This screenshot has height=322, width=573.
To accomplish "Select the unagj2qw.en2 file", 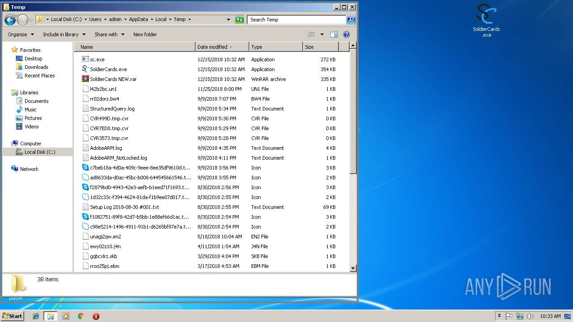I will tap(105, 237).
